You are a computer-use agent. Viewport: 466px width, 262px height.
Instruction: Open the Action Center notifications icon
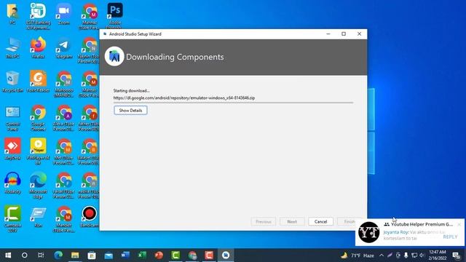click(x=457, y=255)
